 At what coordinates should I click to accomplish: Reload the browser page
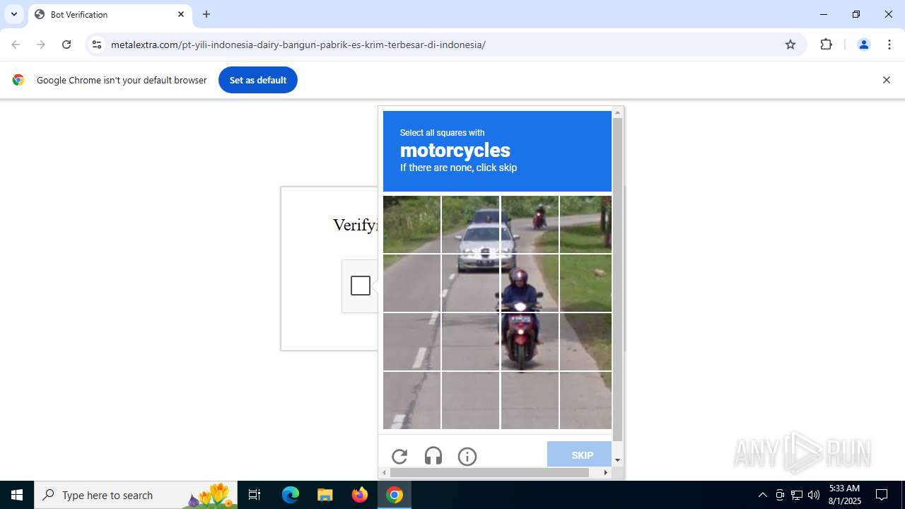tap(66, 45)
